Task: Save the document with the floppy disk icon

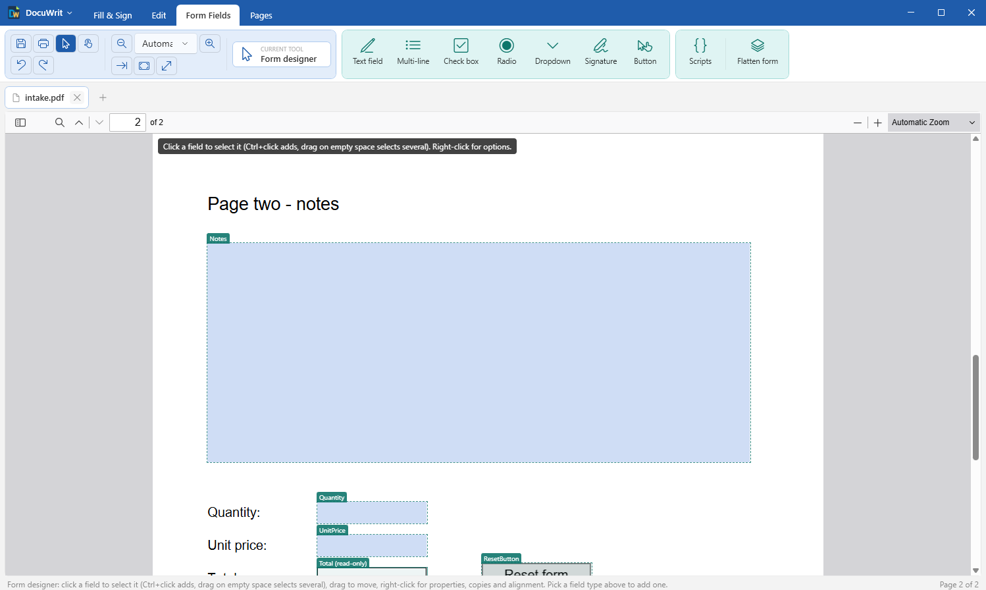Action: (x=21, y=43)
